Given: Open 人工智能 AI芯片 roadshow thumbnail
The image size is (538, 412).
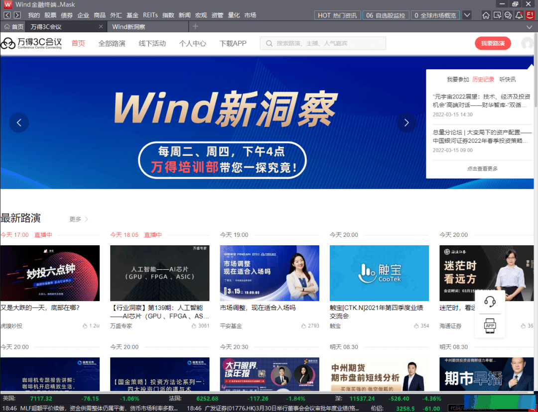Looking at the screenshot, I should click(x=159, y=273).
